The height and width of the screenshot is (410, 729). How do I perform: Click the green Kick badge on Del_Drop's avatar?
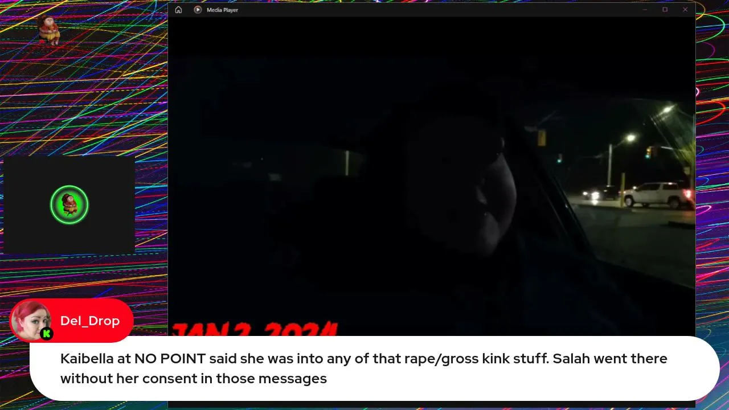tap(47, 334)
